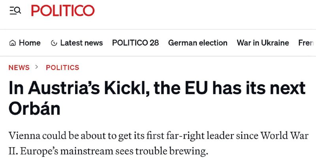This screenshot has width=316, height=168.
Task: Visit the War in Ukraine section
Action: coord(263,43)
